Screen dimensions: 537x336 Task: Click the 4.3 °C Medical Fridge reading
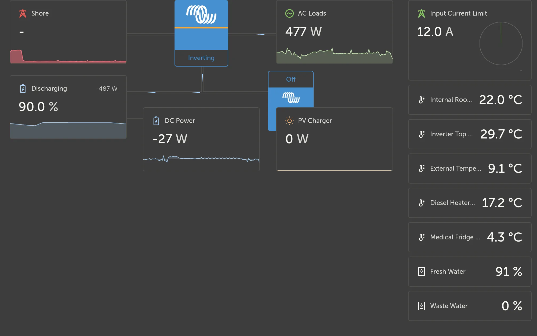pos(505,237)
